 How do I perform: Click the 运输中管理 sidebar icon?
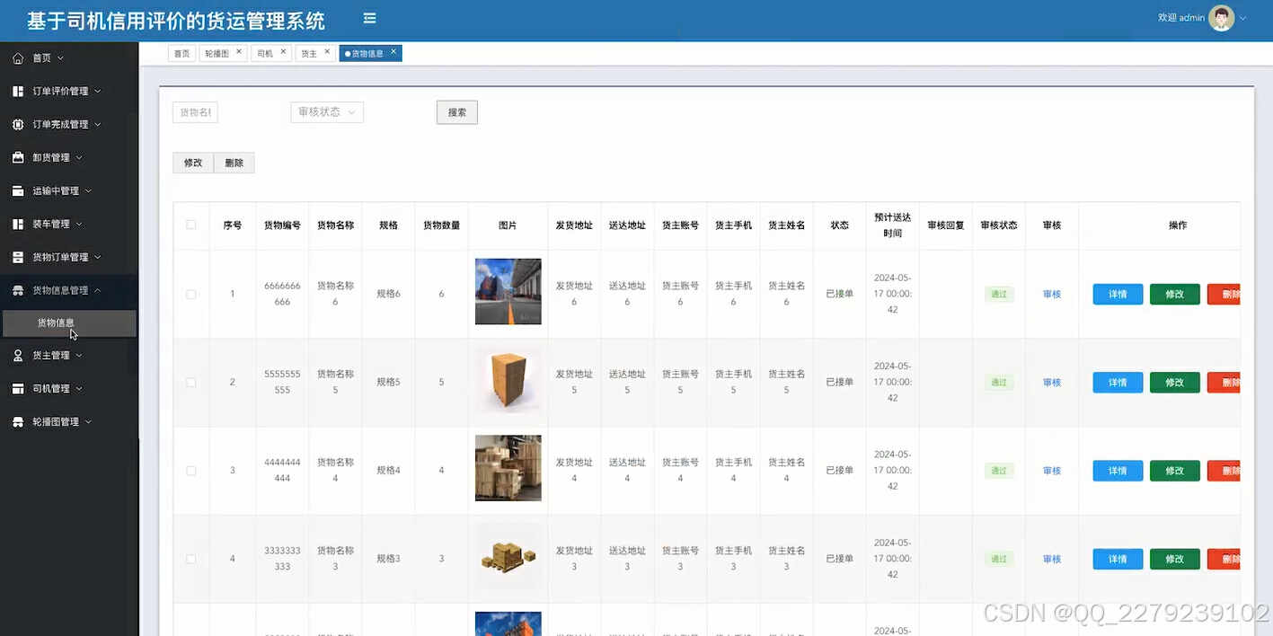point(18,190)
